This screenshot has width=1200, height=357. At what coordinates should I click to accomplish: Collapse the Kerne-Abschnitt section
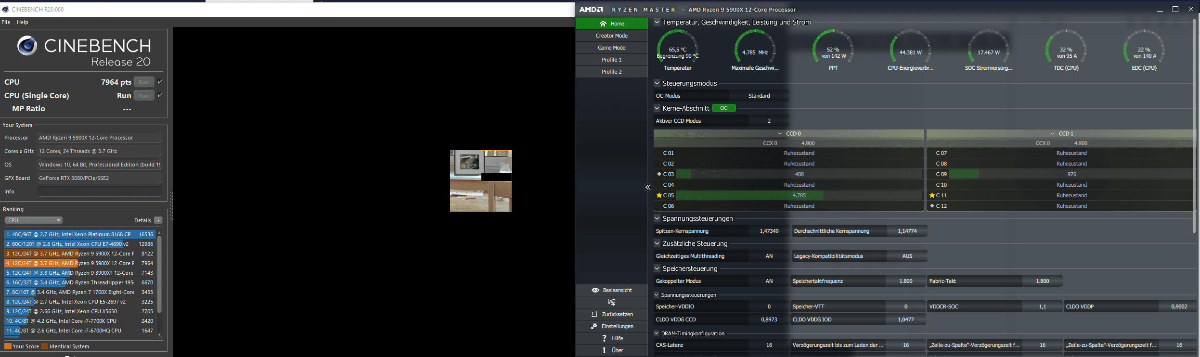(657, 108)
